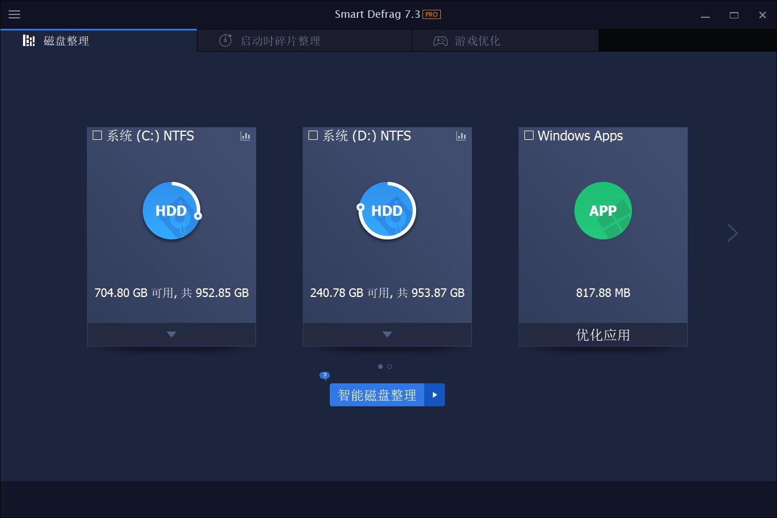777x518 pixels.
Task: Select the first page indicator dot
Action: click(x=380, y=367)
